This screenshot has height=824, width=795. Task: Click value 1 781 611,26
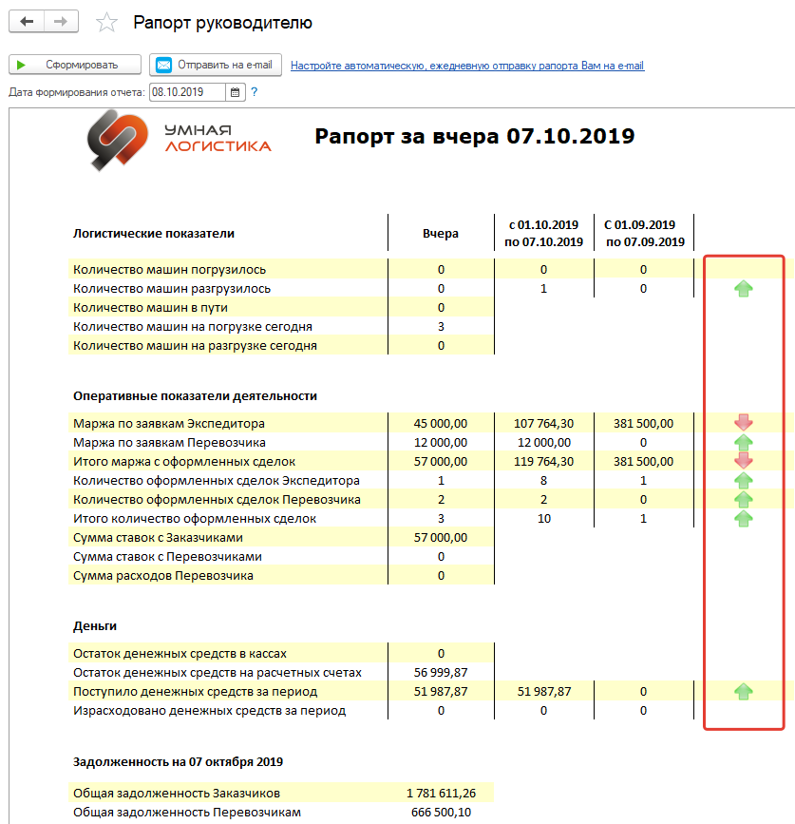click(x=441, y=793)
